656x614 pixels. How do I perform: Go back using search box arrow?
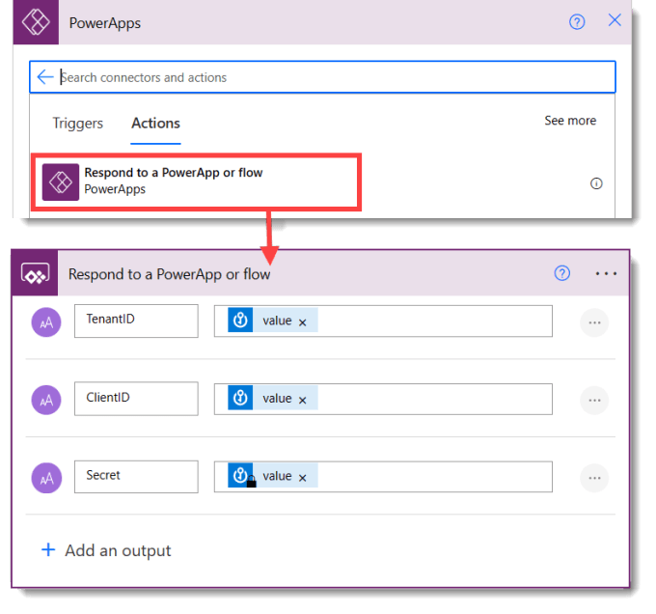44,77
